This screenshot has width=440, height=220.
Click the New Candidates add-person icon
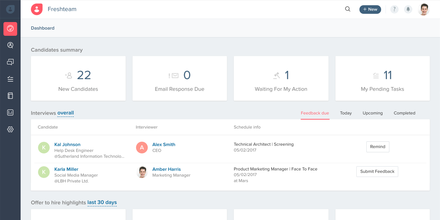68,75
